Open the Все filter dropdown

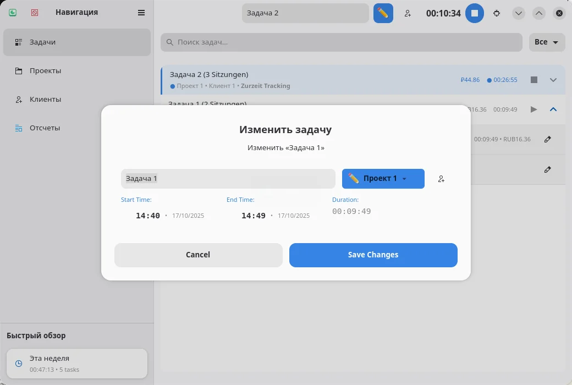547,42
